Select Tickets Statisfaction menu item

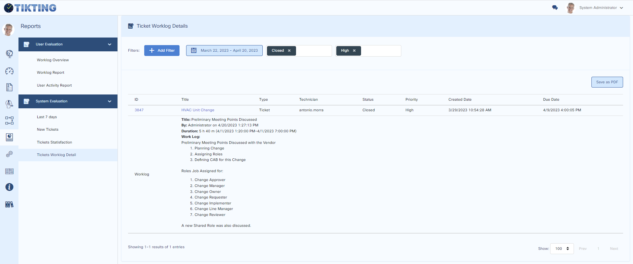tap(54, 142)
